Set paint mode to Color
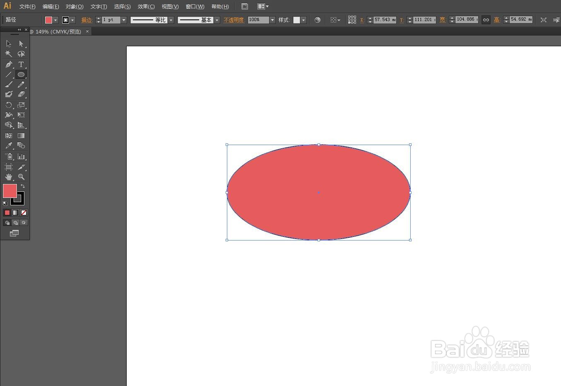The width and height of the screenshot is (561, 386). click(x=7, y=212)
